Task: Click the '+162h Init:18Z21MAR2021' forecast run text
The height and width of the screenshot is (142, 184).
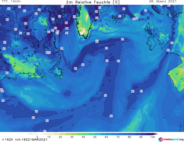Action: (x=25, y=139)
